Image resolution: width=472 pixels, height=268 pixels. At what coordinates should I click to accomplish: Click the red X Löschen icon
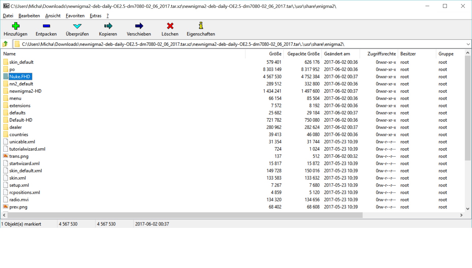pos(170,26)
